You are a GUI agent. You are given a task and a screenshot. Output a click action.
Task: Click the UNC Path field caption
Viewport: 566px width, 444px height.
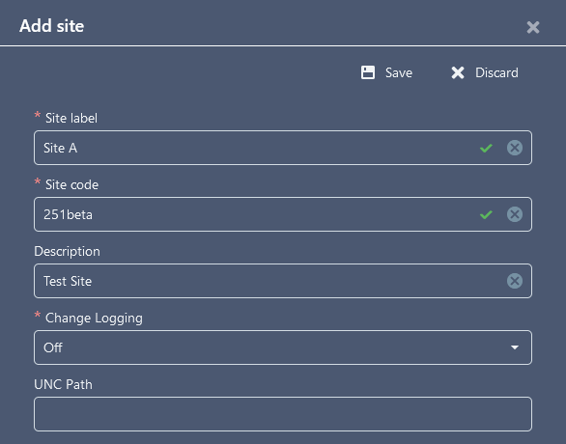point(63,384)
